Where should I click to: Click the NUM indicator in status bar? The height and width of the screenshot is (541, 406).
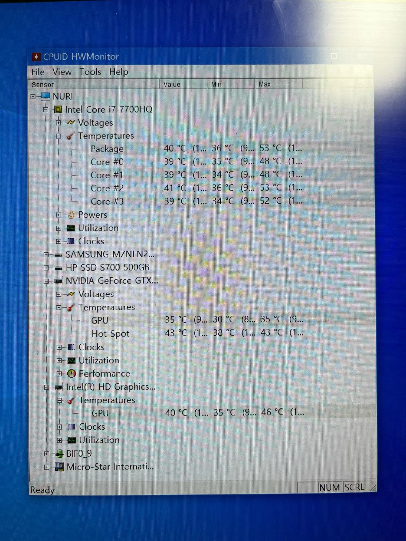330,487
